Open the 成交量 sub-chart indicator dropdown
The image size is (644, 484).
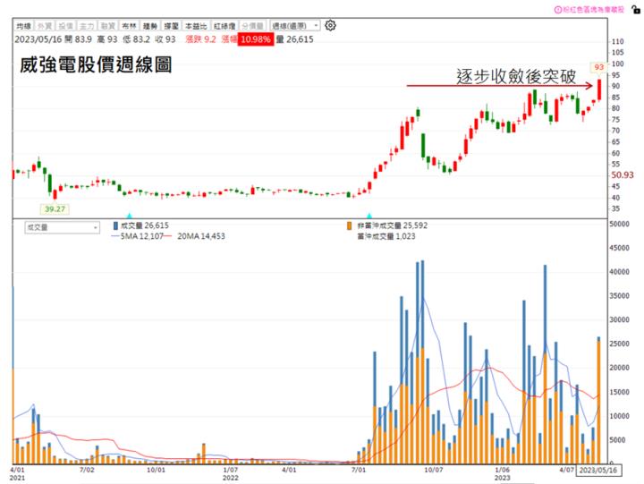point(62,227)
